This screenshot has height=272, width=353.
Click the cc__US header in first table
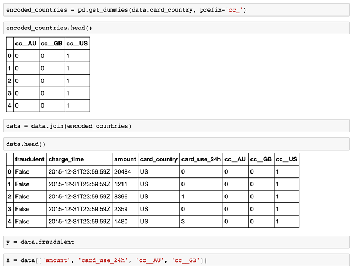pos(77,43)
